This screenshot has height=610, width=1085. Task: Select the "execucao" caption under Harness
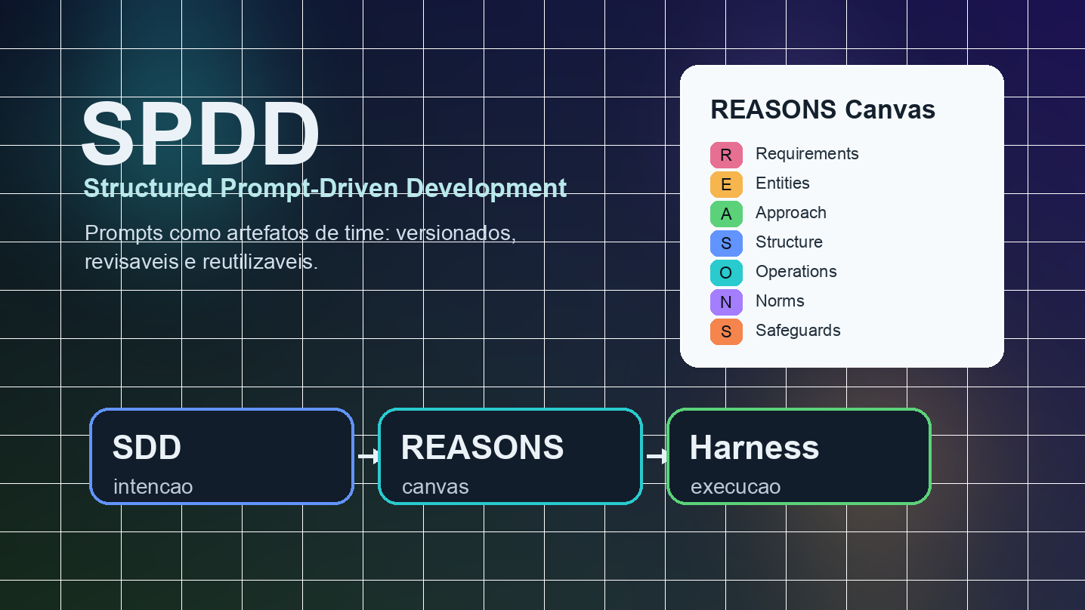[x=735, y=487]
